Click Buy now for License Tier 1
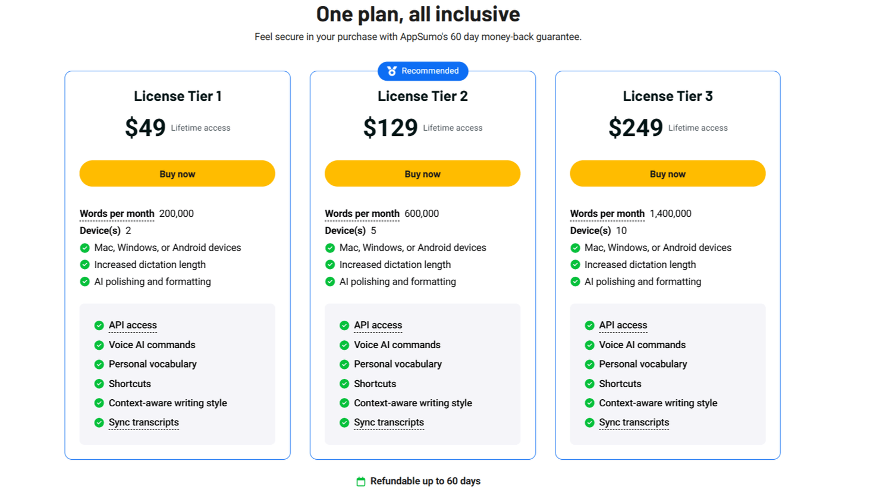 (177, 173)
